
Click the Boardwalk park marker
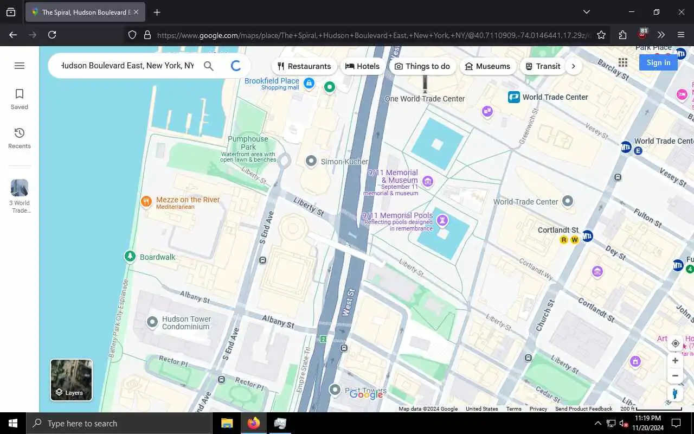click(130, 256)
